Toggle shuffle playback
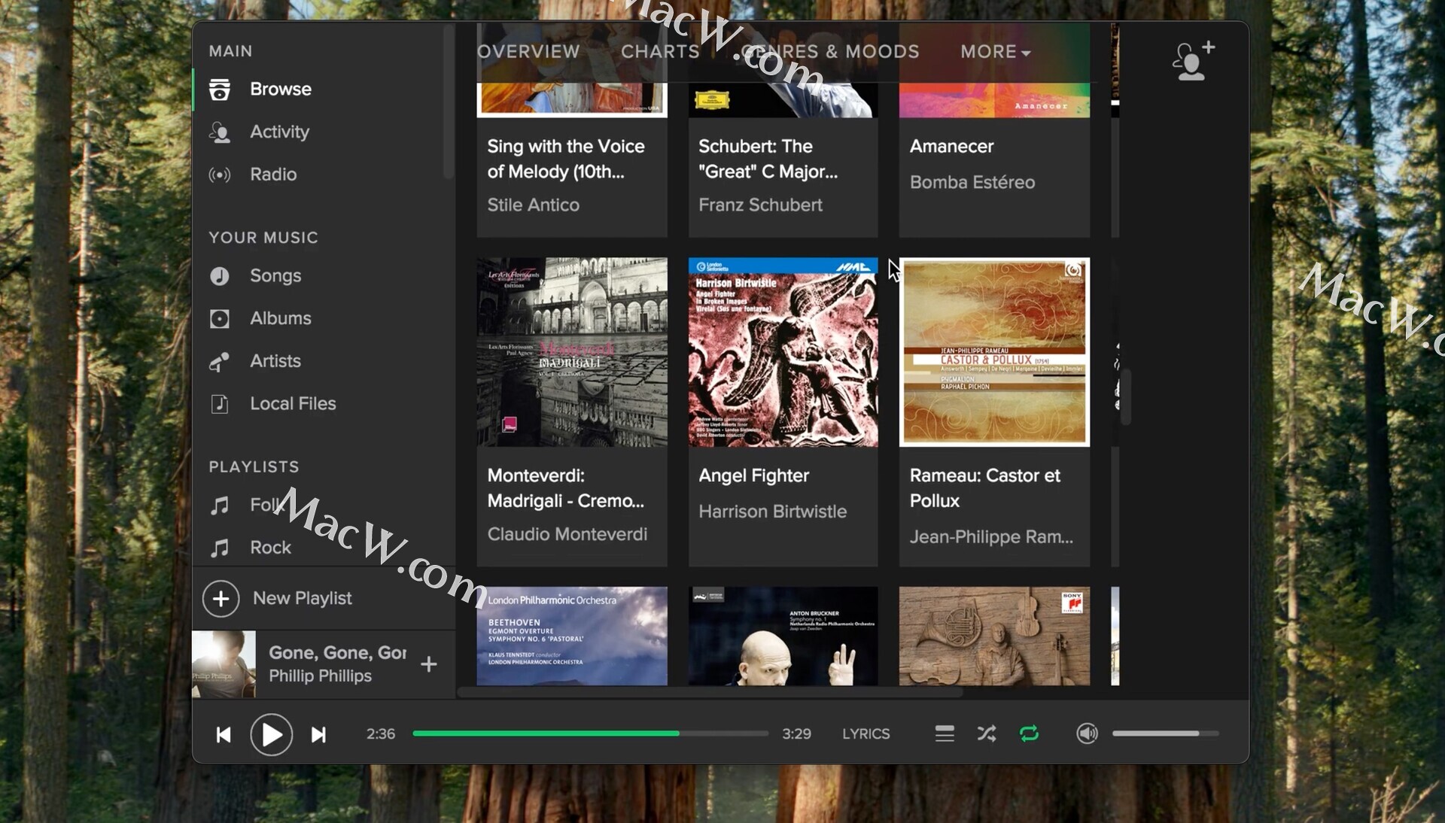This screenshot has height=823, width=1445. coord(987,733)
